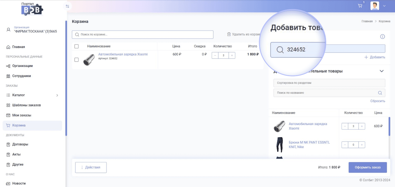
Task: Click the Новости icon in sidebar
Action: tap(8, 183)
